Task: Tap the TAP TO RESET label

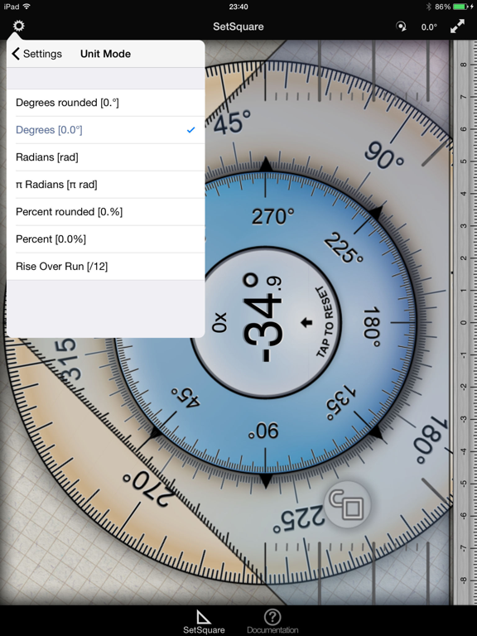Action: [325, 322]
